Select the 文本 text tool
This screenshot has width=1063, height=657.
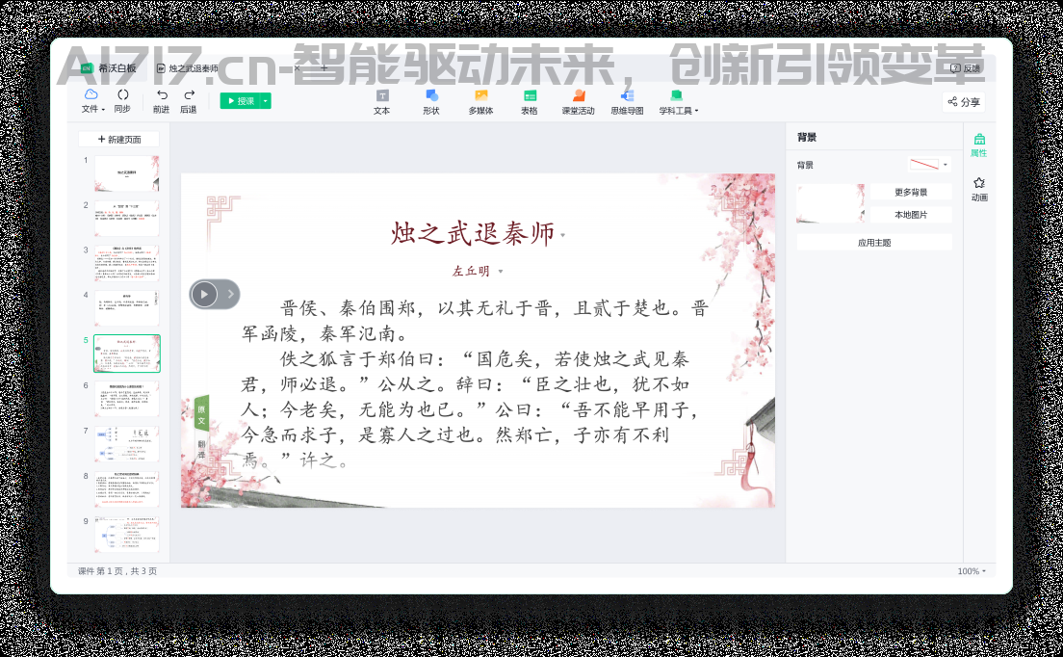pyautogui.click(x=382, y=102)
